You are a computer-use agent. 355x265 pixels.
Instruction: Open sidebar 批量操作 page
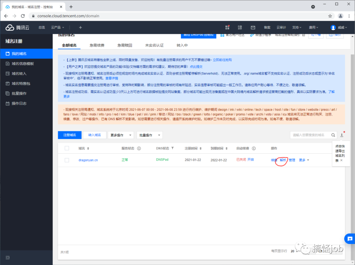click(27, 93)
